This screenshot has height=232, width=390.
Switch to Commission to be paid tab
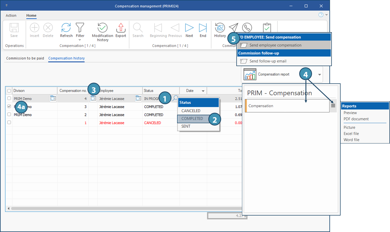(x=25, y=58)
